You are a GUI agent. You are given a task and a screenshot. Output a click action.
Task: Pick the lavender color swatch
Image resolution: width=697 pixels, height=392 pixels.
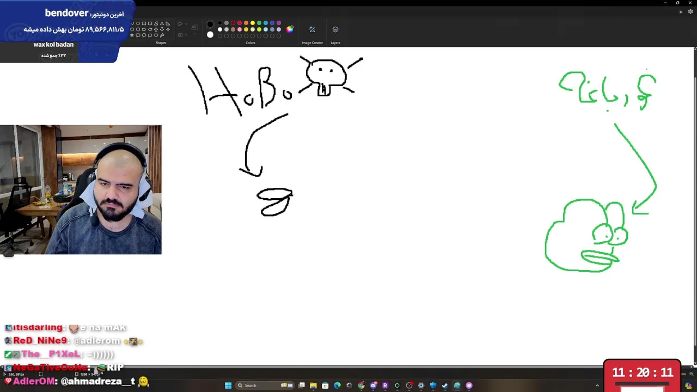[x=279, y=29]
